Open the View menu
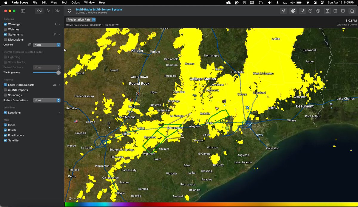This screenshot has height=207, width=358. [54, 2]
